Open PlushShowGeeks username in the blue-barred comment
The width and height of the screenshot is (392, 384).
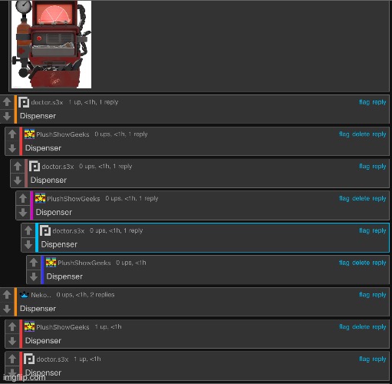(84, 263)
